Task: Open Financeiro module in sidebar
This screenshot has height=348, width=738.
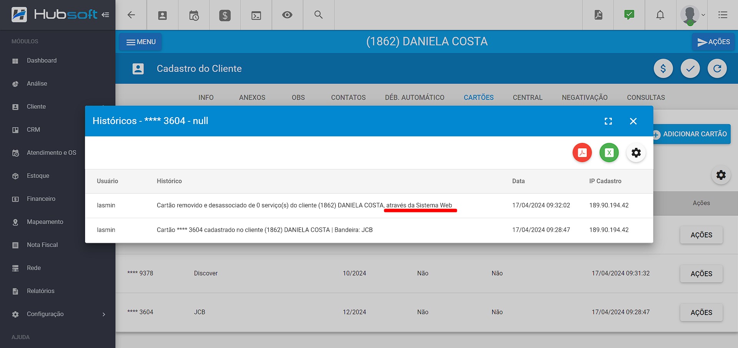Action: coord(41,199)
